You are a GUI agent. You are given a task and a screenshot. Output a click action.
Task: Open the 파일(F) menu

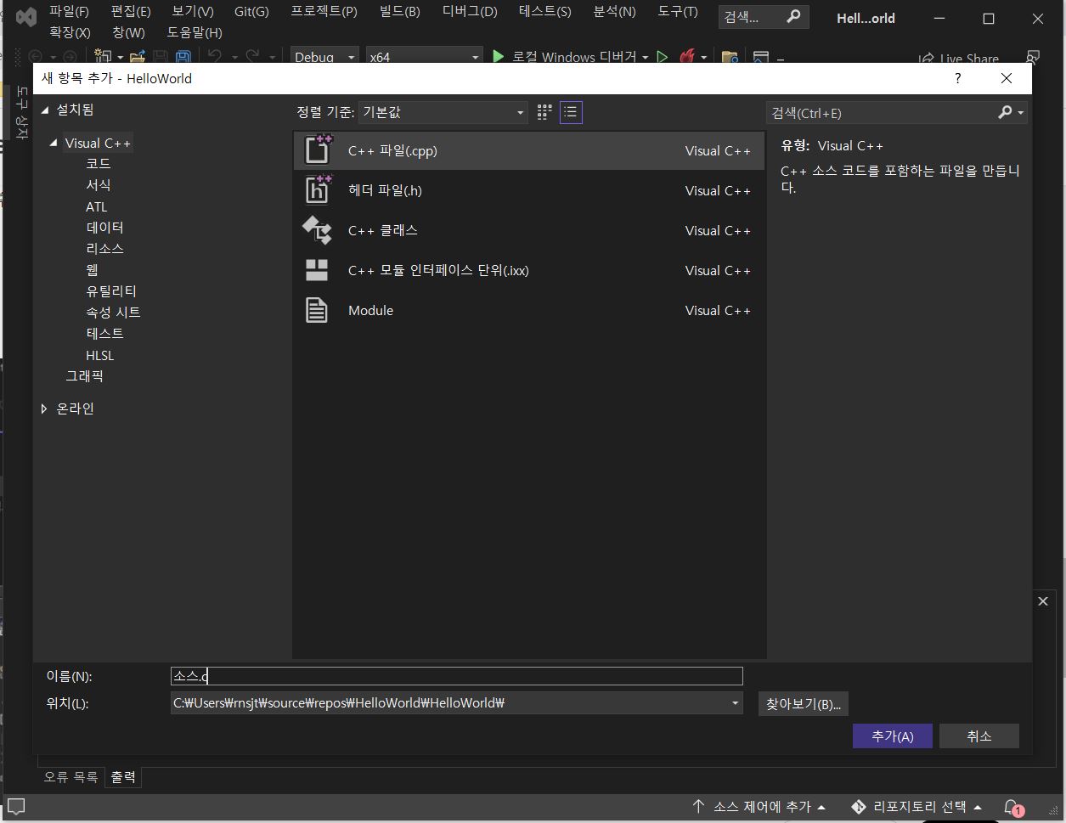69,11
